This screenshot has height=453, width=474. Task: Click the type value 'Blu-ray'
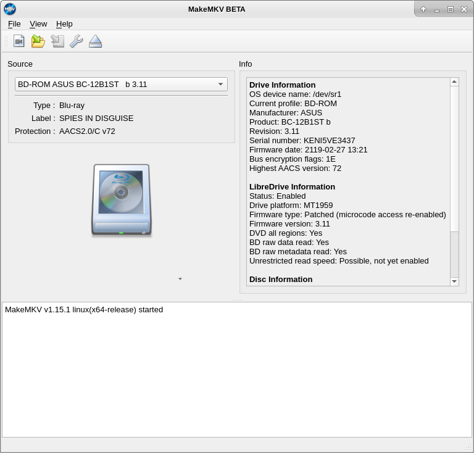pos(72,105)
